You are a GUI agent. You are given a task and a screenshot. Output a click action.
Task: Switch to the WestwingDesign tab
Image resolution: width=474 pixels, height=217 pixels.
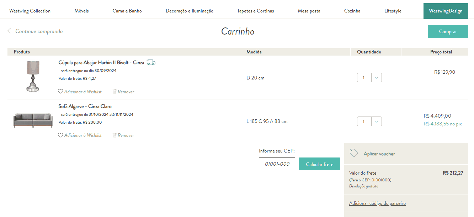[x=446, y=11]
